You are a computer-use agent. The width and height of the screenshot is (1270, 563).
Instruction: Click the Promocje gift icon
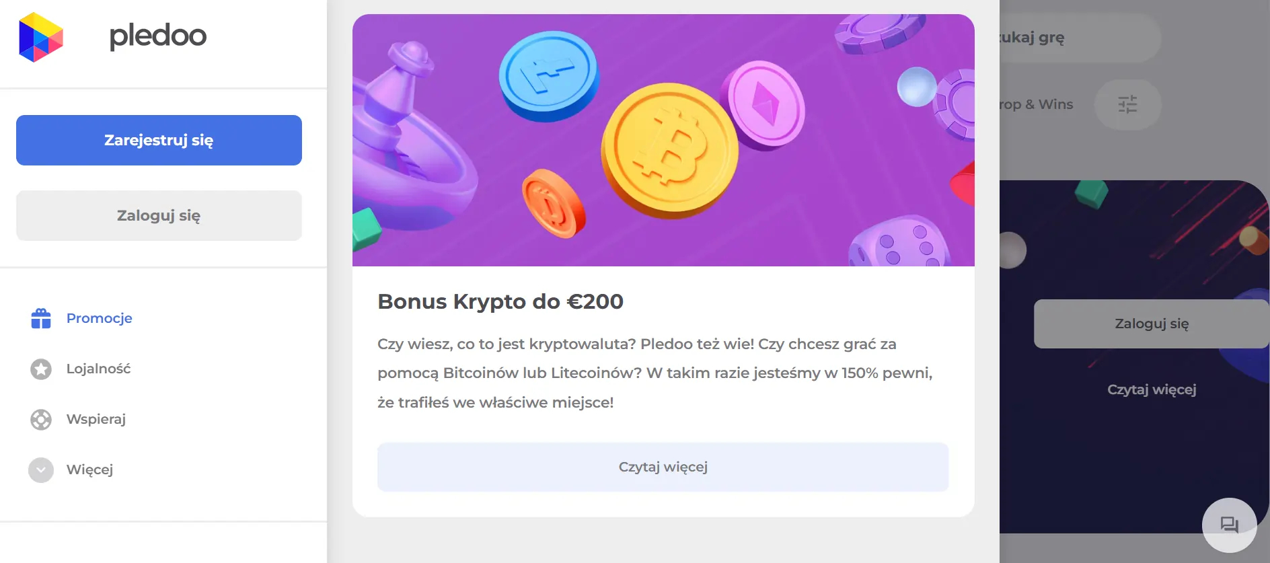click(41, 318)
